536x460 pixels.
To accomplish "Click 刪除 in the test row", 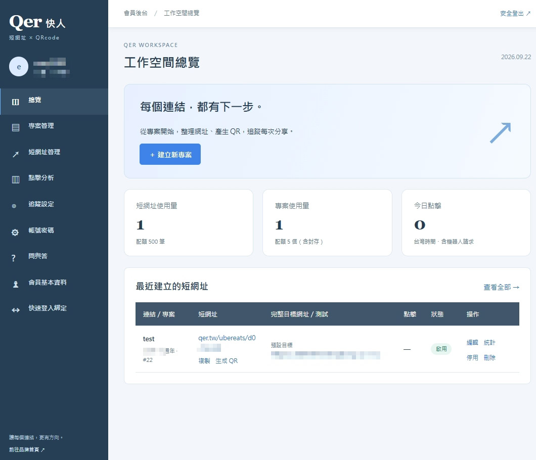I will pyautogui.click(x=489, y=357).
